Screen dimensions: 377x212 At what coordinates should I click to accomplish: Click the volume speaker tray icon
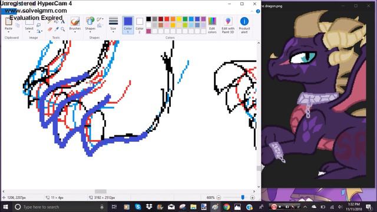pyautogui.click(x=340, y=207)
